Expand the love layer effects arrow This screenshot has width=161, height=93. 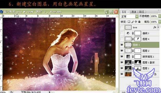(158, 27)
